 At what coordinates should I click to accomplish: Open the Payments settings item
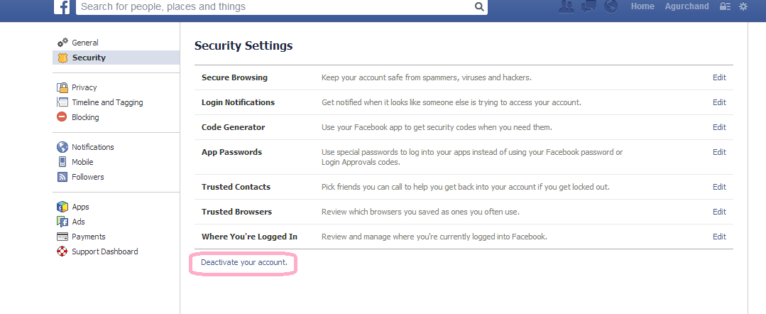point(88,237)
